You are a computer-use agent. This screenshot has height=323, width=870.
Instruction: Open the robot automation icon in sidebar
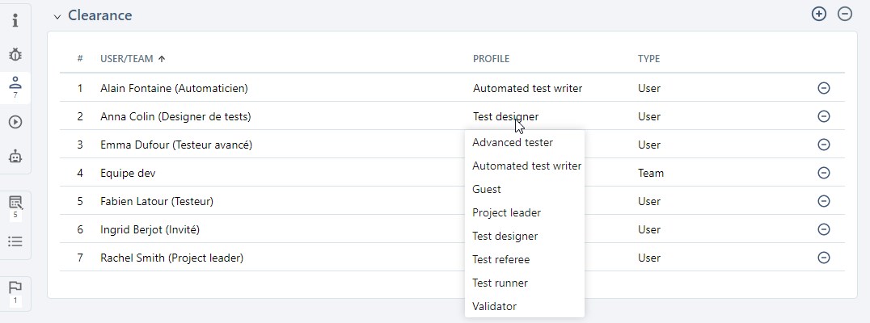(x=15, y=157)
